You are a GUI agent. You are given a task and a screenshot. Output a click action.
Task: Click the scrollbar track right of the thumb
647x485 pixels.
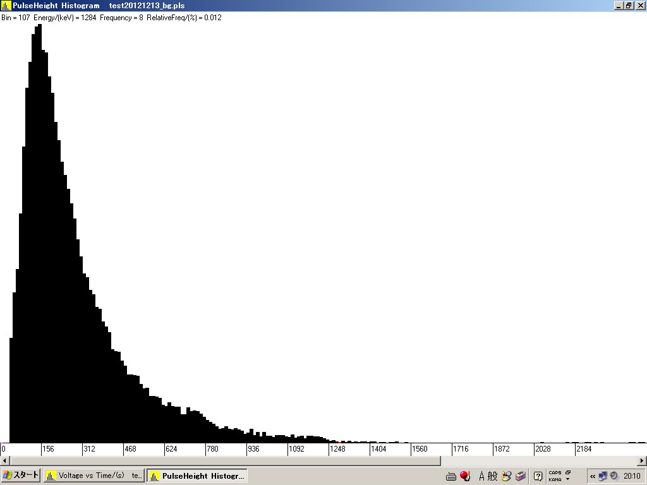pyautogui.click(x=539, y=460)
